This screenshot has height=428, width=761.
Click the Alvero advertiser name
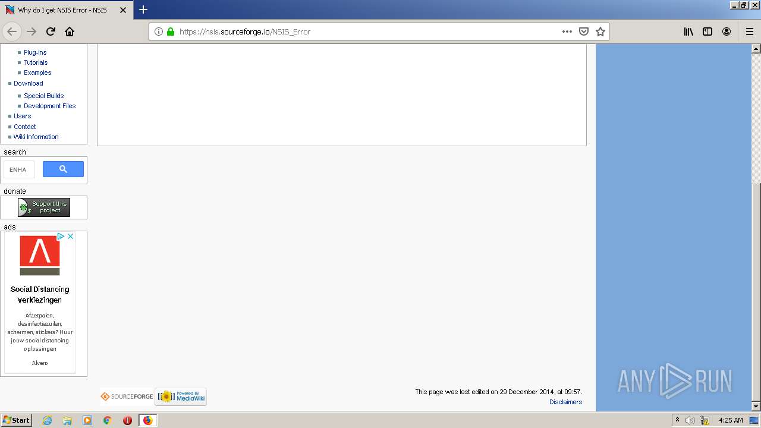point(40,363)
